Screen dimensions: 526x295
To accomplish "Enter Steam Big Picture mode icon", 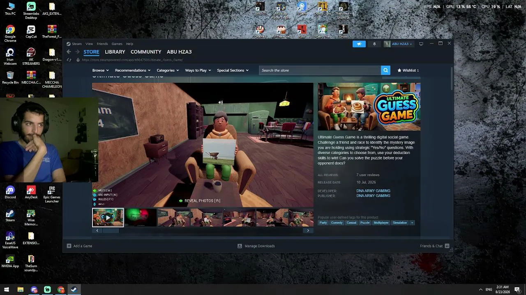I will [x=421, y=44].
